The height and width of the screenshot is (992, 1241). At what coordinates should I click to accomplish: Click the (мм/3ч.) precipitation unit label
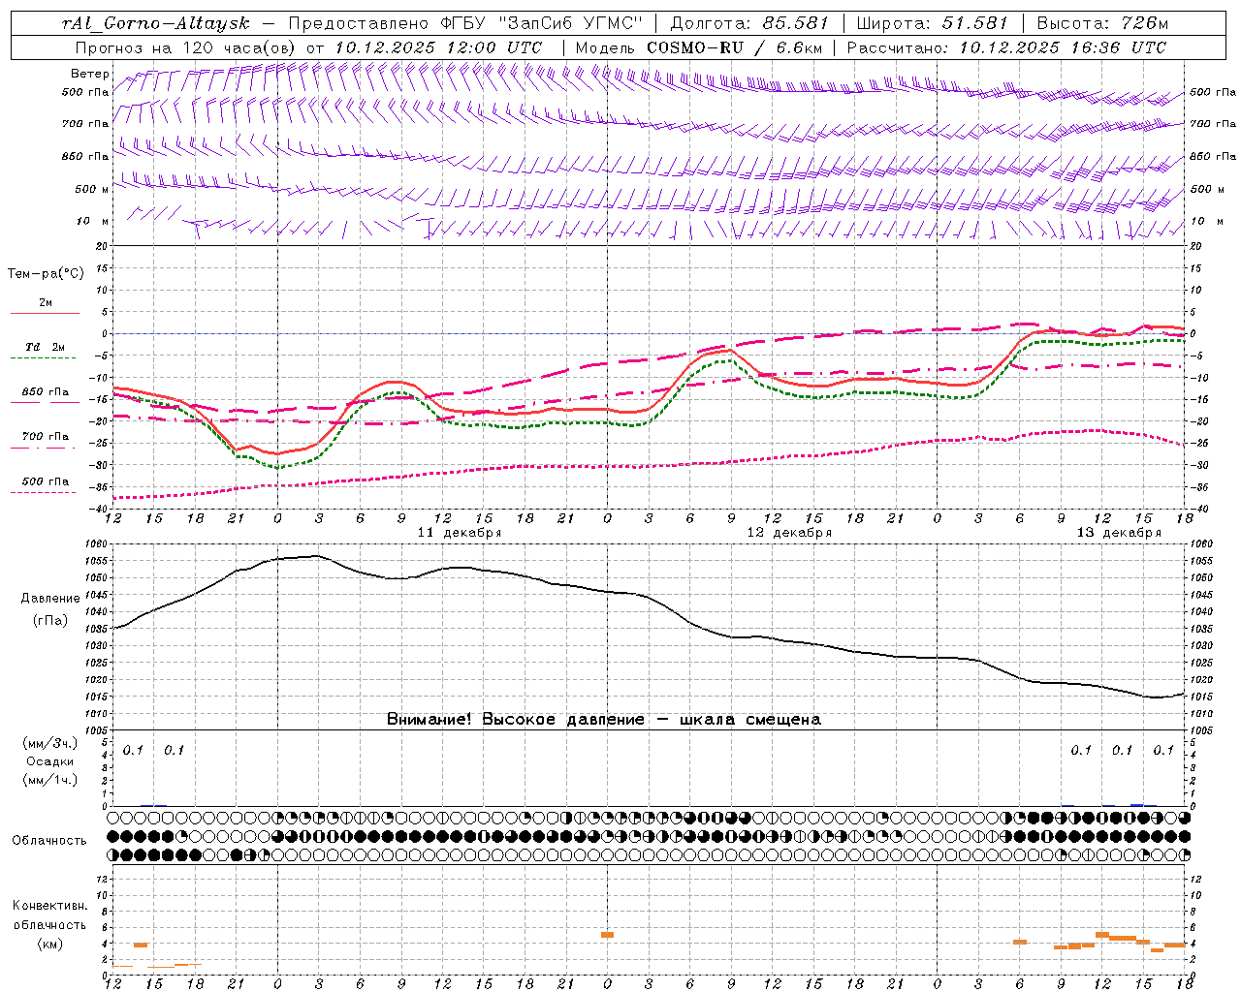(x=49, y=744)
